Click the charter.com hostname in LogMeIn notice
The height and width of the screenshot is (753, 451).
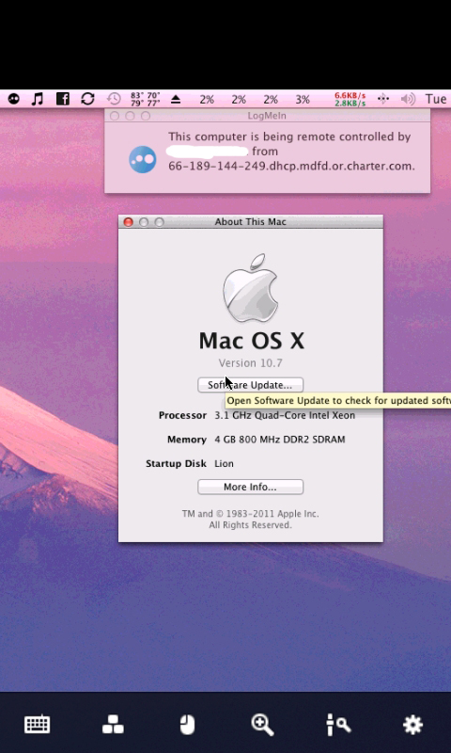pos(291,167)
